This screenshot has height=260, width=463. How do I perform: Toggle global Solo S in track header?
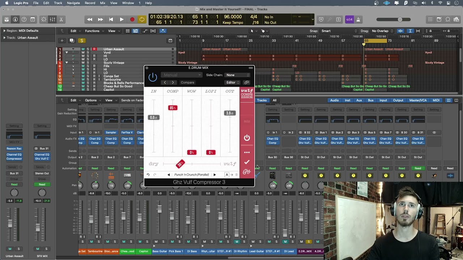tap(82, 40)
